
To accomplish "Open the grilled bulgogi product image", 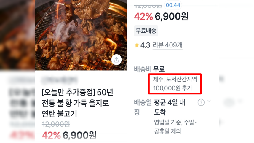I will [x=81, y=35].
